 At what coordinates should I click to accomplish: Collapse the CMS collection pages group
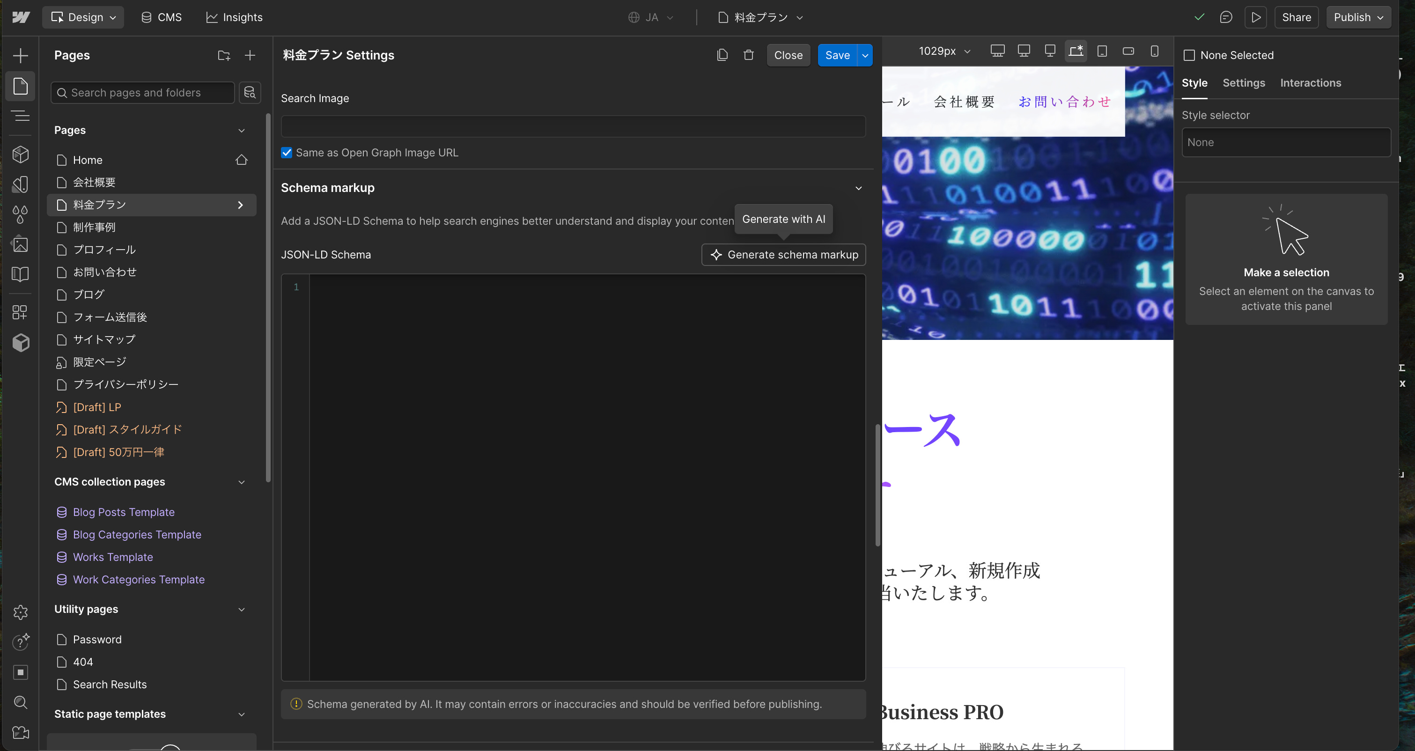click(x=241, y=482)
